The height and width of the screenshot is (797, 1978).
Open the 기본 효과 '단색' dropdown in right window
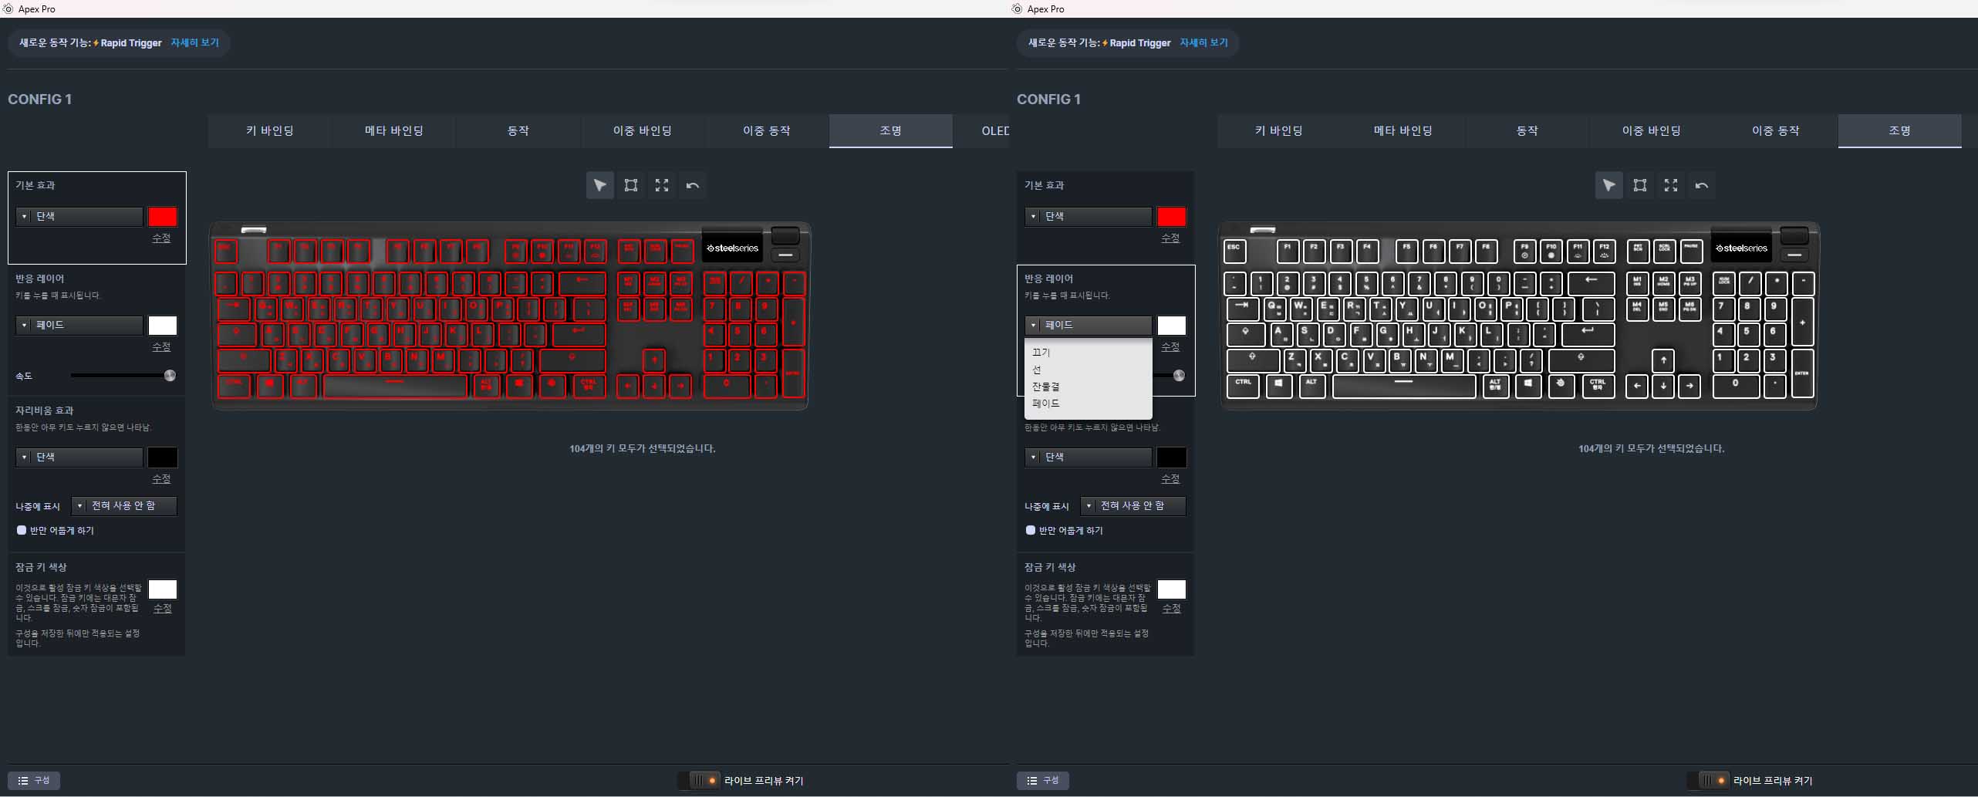tap(1089, 216)
